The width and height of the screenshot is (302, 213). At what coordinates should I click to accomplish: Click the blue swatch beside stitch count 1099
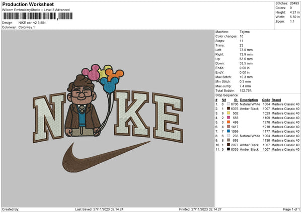pos(229,131)
